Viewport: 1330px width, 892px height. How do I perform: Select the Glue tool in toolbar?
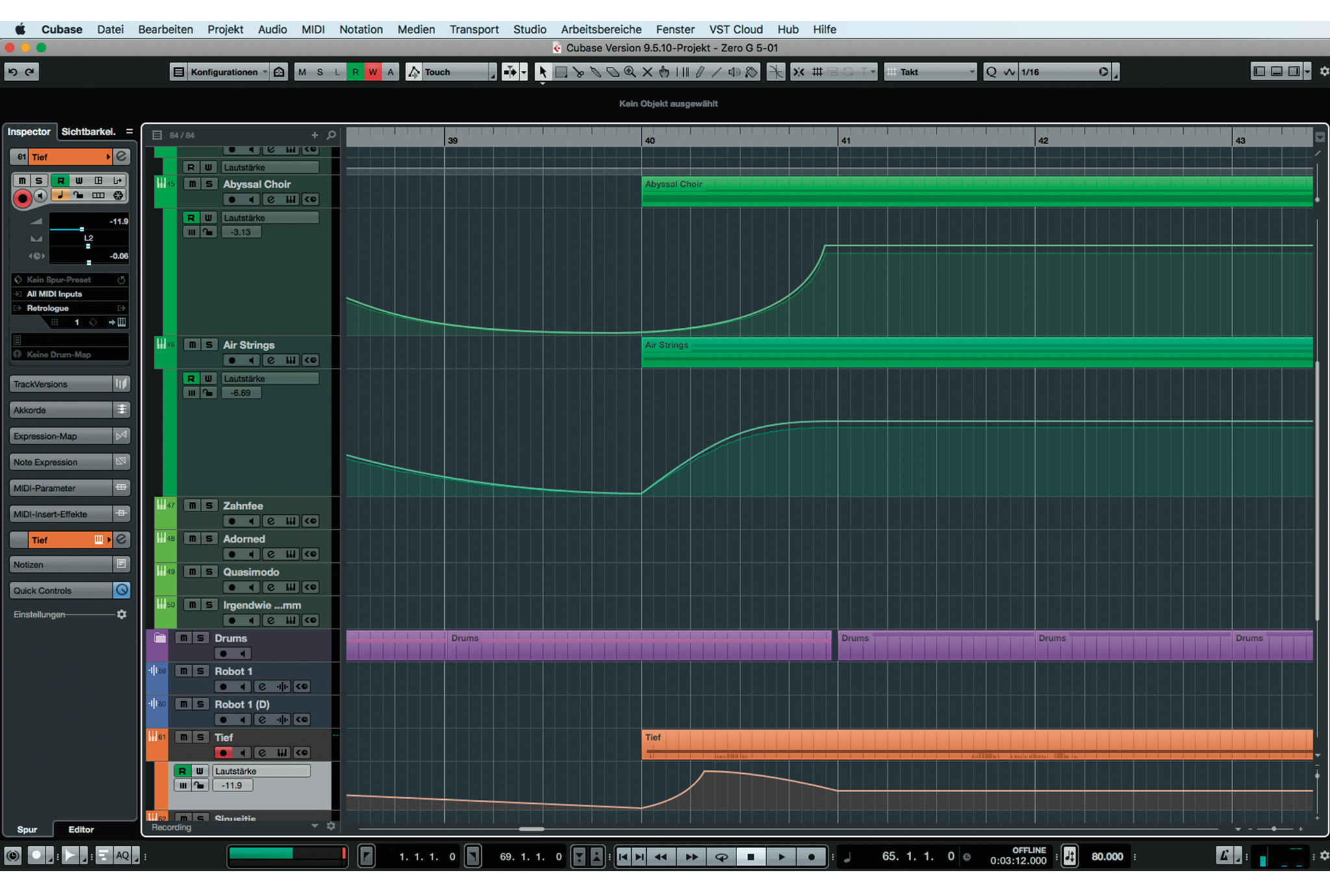(596, 72)
